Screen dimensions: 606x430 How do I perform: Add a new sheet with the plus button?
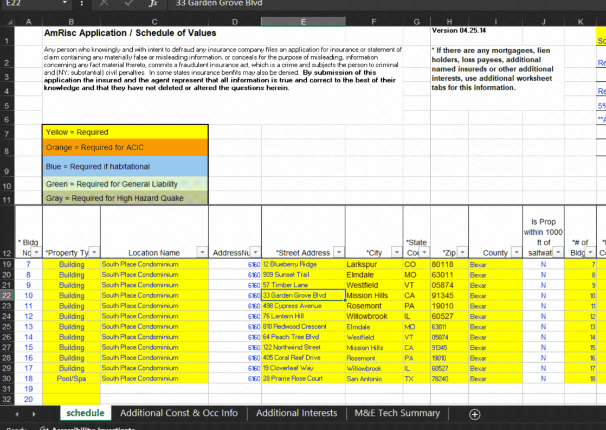475,414
